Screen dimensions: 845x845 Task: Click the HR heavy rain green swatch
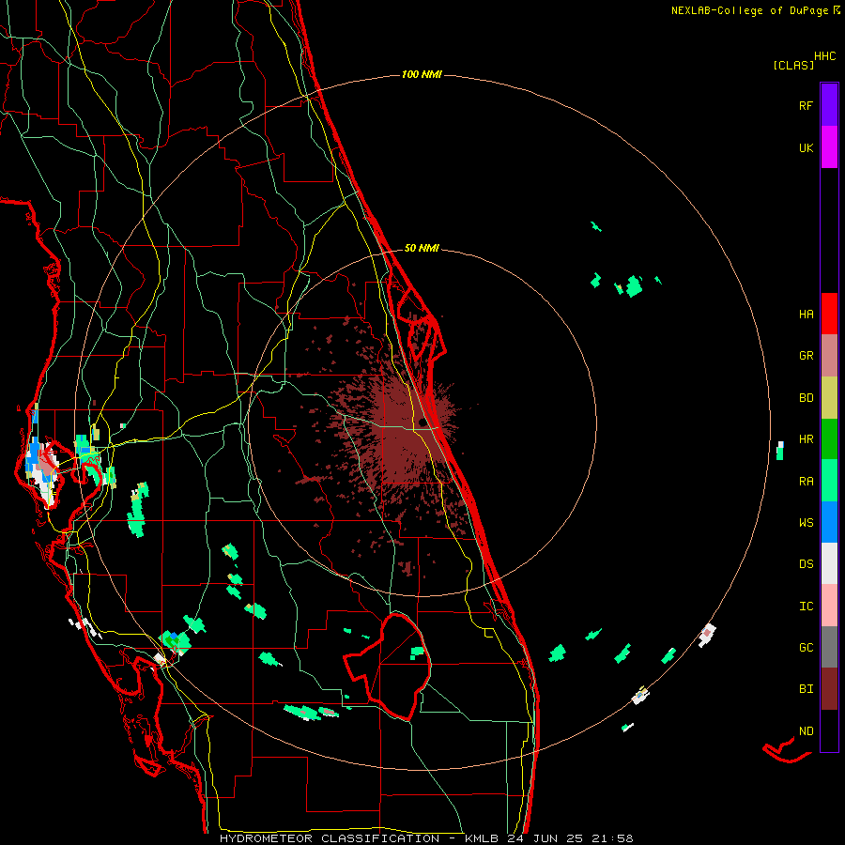829,439
